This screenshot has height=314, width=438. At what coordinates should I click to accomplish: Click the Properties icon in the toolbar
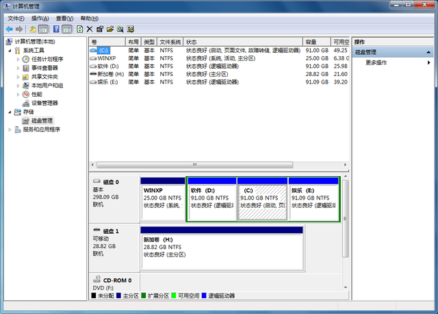[x=100, y=29]
